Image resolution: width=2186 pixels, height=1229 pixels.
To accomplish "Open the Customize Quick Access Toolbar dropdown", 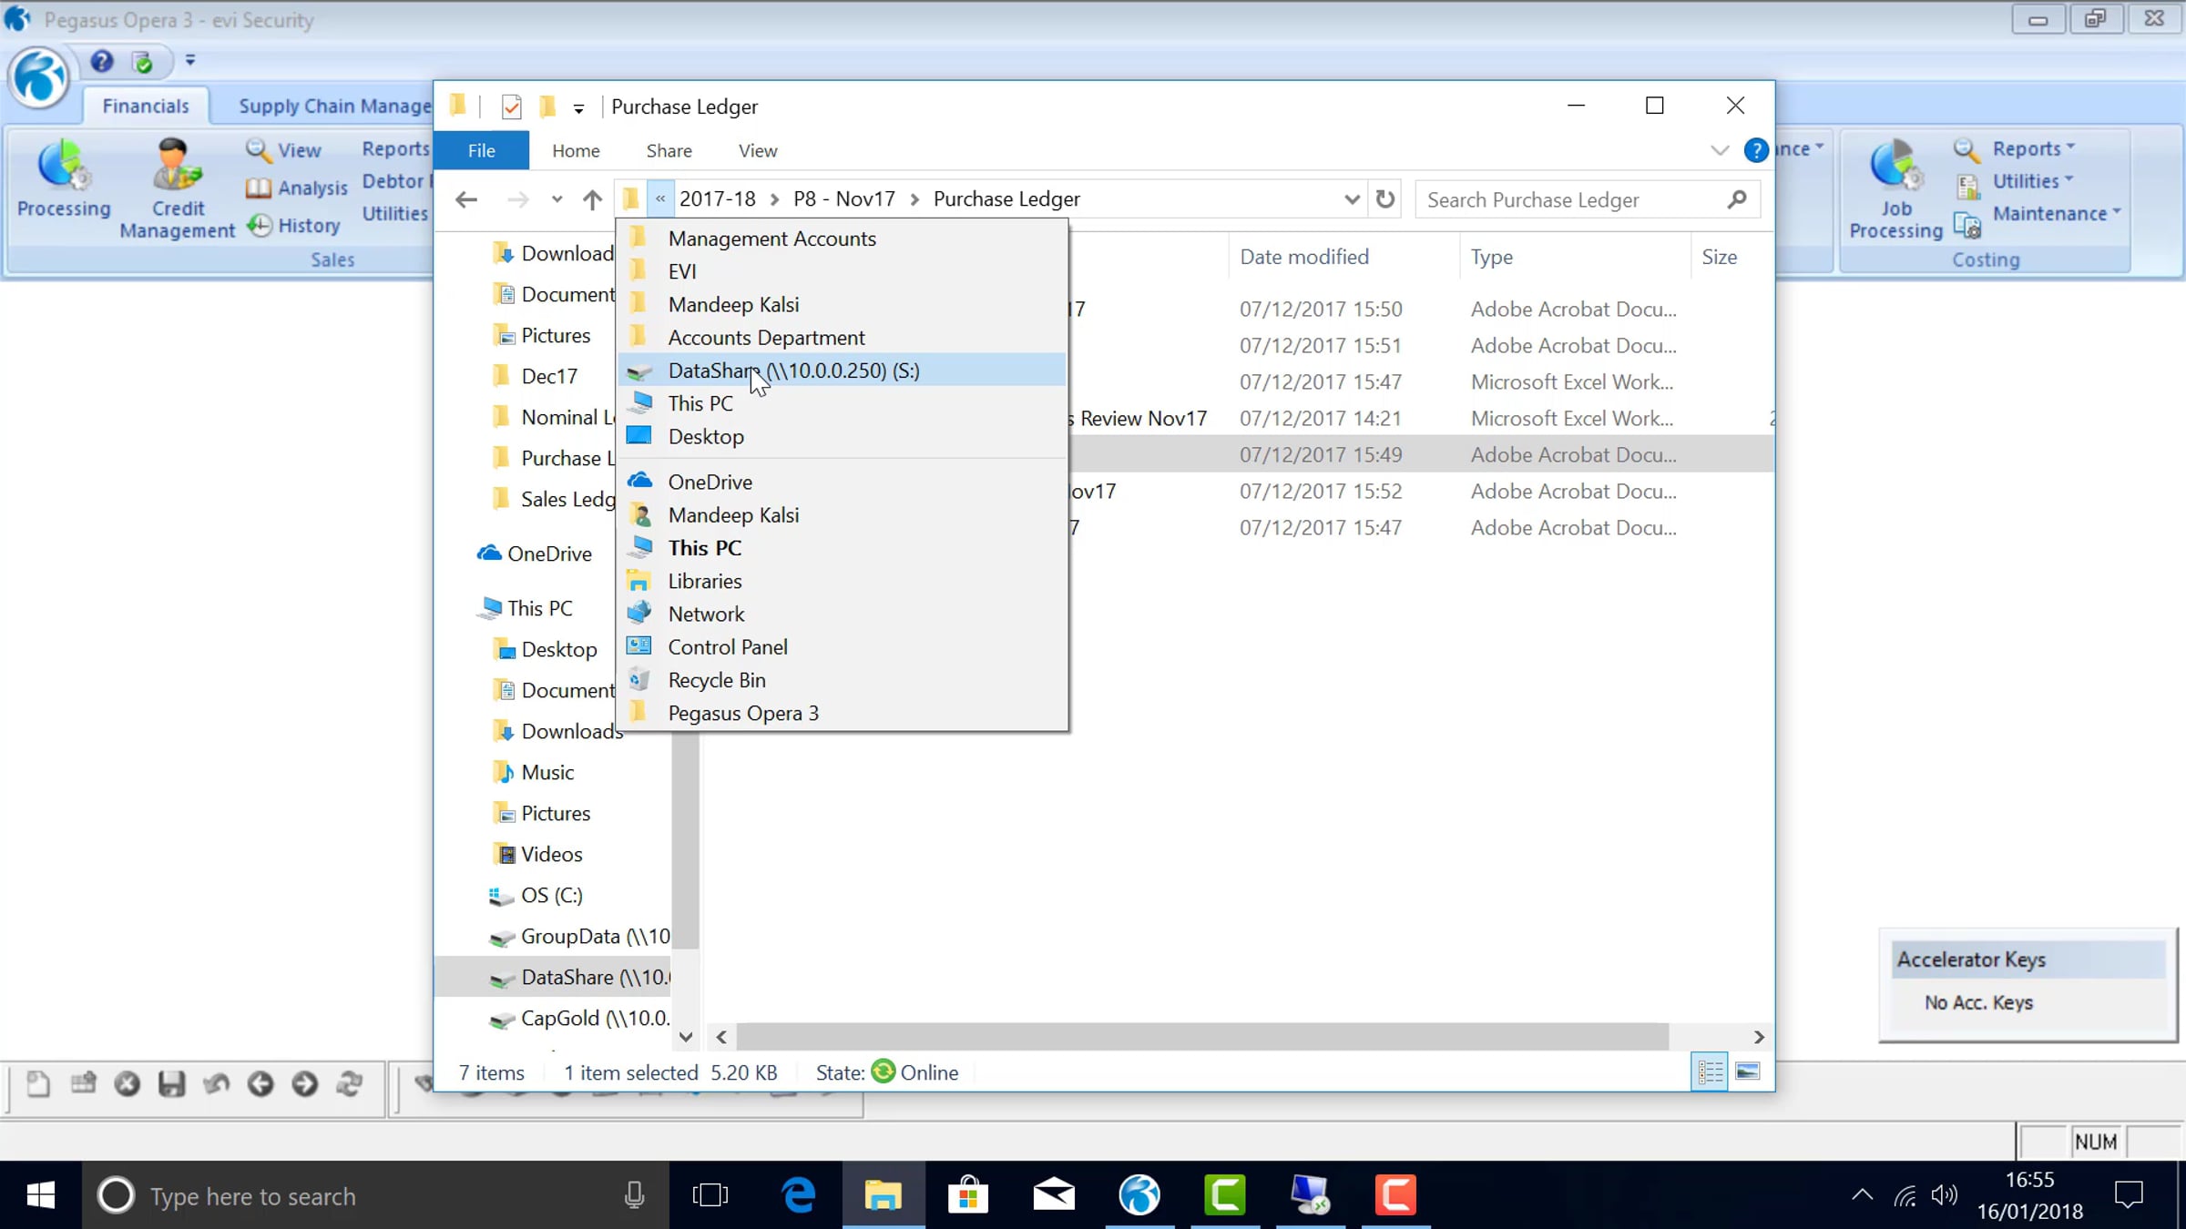I will (578, 108).
